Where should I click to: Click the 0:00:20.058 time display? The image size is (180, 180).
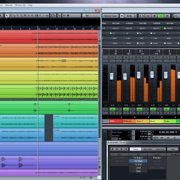click(x=167, y=132)
